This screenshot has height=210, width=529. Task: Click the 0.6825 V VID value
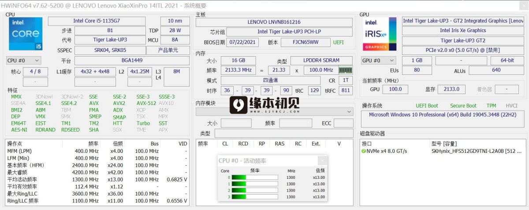coord(177,180)
